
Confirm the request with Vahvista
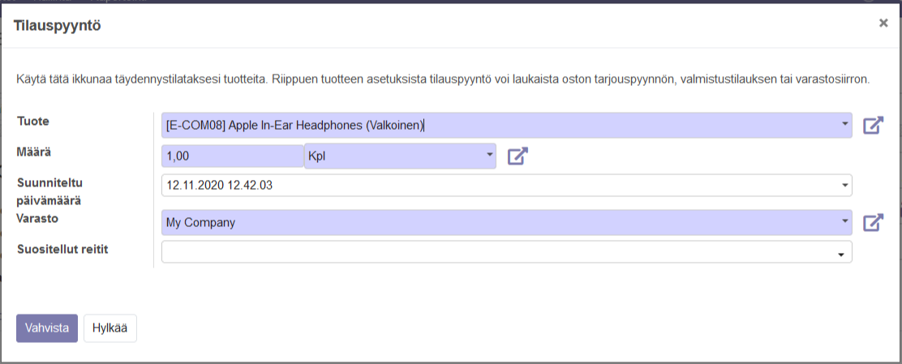point(46,328)
